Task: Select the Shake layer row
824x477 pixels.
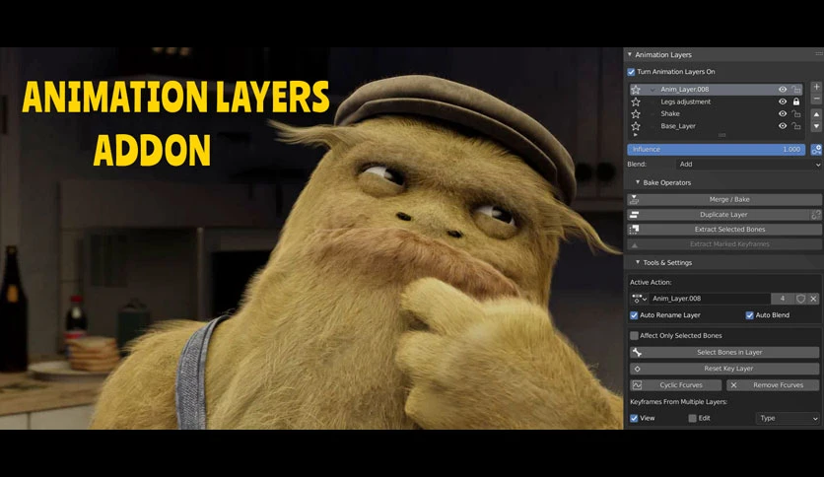Action: pos(717,114)
